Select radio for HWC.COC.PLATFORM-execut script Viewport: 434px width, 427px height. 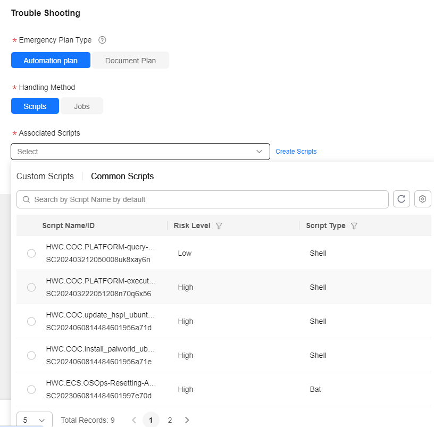(x=31, y=287)
